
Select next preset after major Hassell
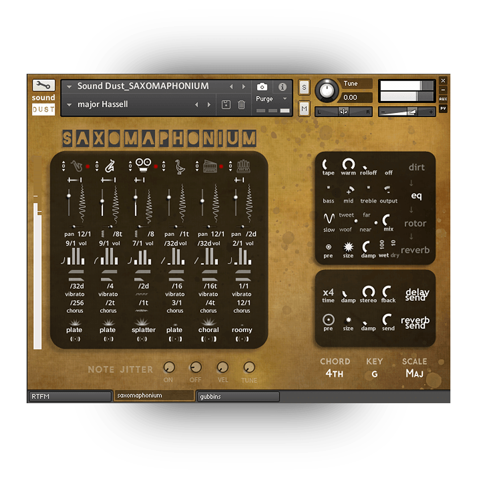pos(209,104)
